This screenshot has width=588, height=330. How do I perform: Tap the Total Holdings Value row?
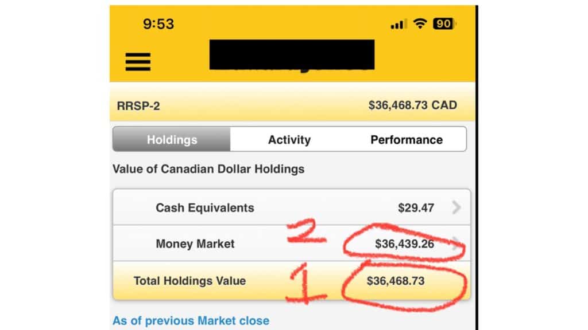coord(291,281)
